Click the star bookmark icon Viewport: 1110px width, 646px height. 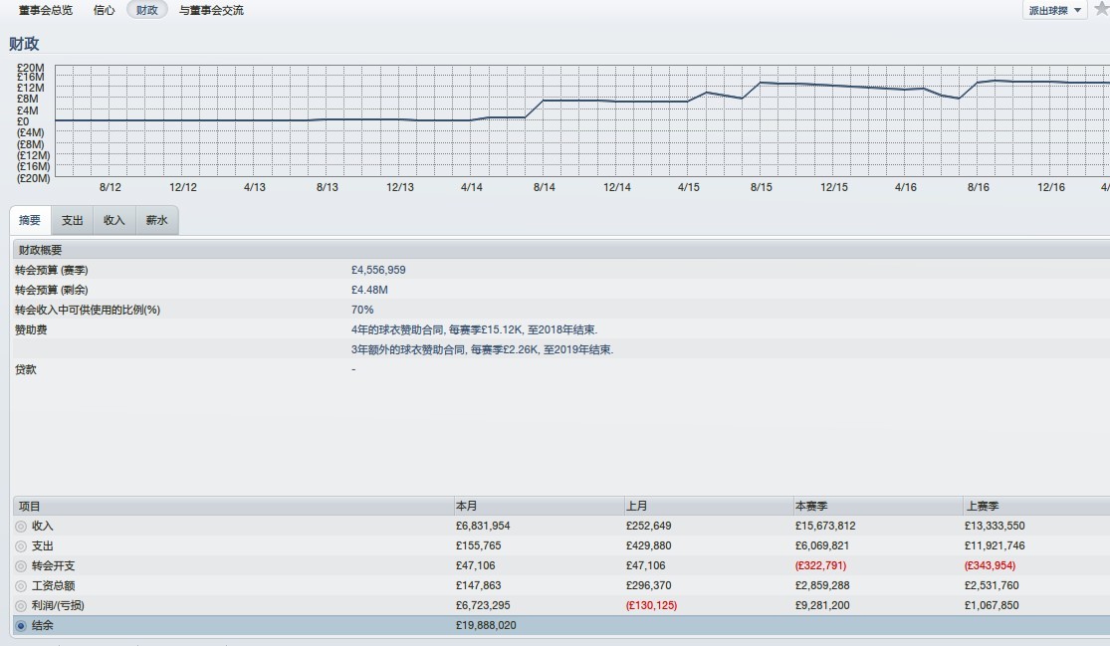coord(1101,9)
